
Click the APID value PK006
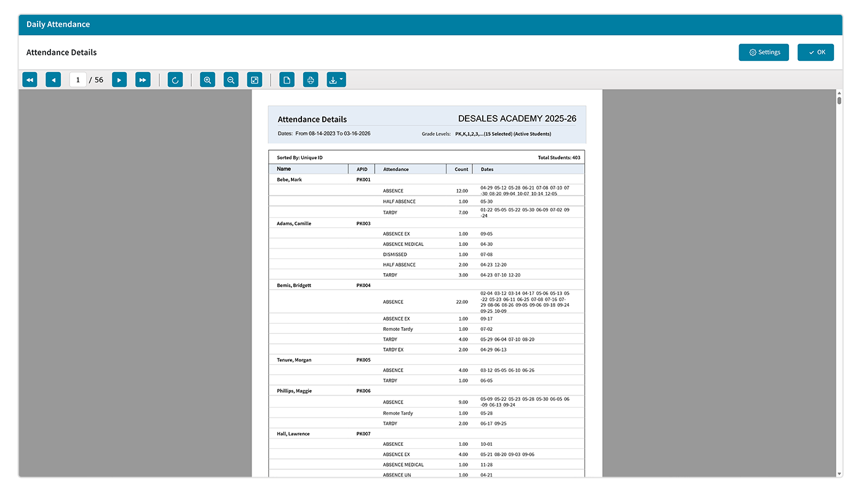click(x=363, y=391)
